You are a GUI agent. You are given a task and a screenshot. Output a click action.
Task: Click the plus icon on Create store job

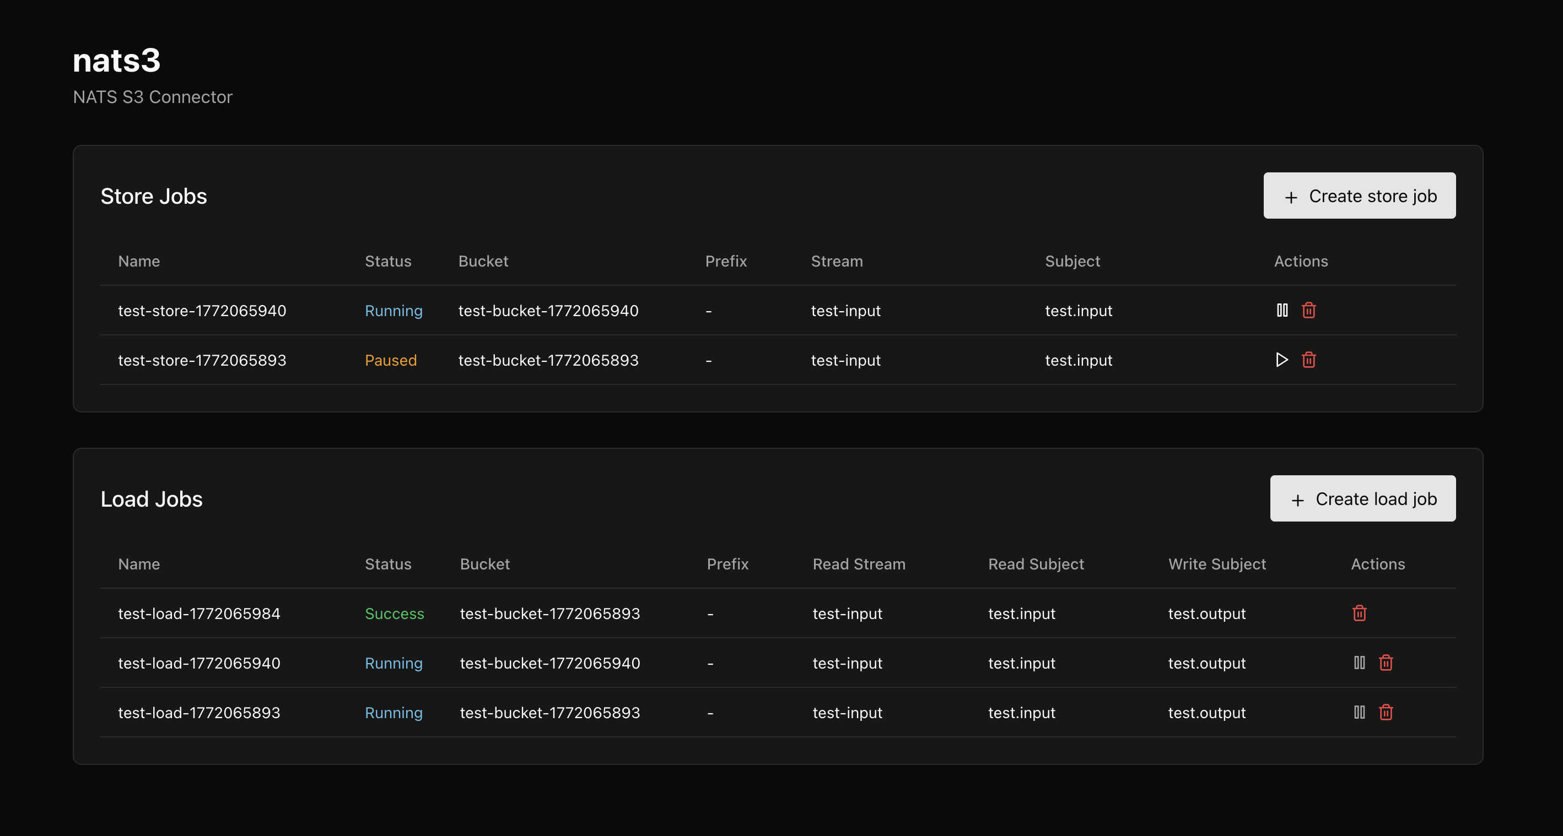click(1291, 196)
